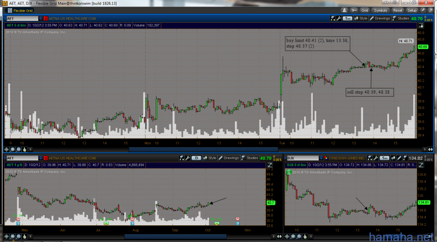This screenshot has height=242, width=437.
Task: Open the AET symbol dropdown arrow in top chart
Action: pyautogui.click(x=41, y=19)
